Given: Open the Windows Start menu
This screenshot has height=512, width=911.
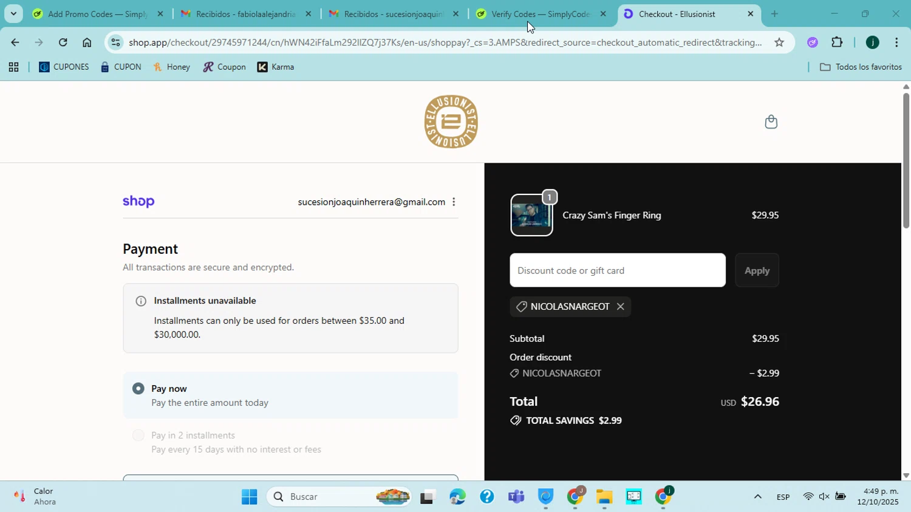Looking at the screenshot, I should (x=249, y=497).
